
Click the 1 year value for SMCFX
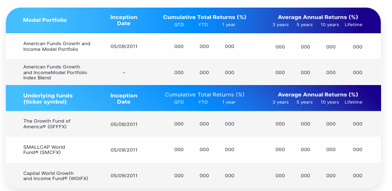[229, 150]
